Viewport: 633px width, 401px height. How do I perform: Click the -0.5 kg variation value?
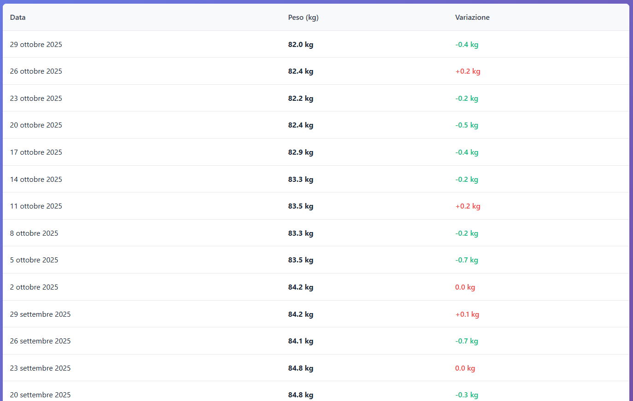click(467, 125)
